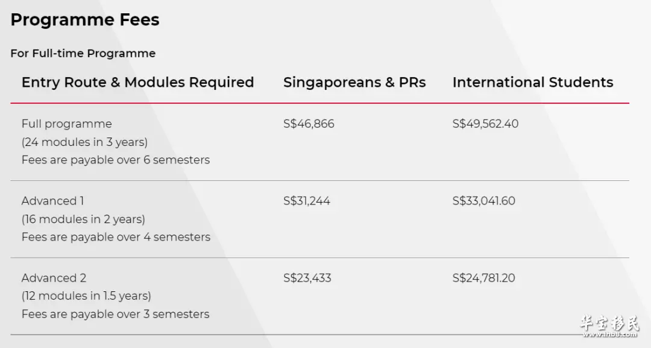Viewport: 651px width, 348px height.
Task: Click the 16 modules in 2 years text
Action: click(x=83, y=220)
